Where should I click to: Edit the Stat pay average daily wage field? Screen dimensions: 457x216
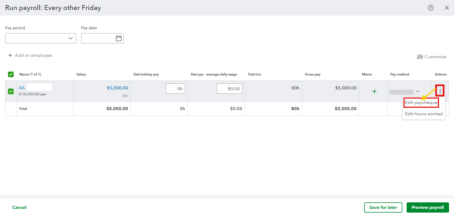coord(230,89)
